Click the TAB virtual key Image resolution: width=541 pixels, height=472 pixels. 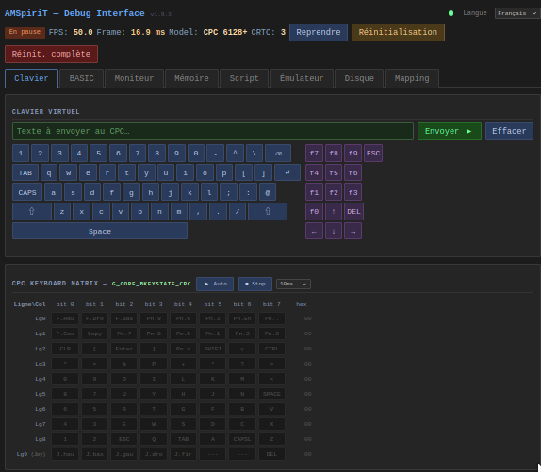[x=25, y=172]
